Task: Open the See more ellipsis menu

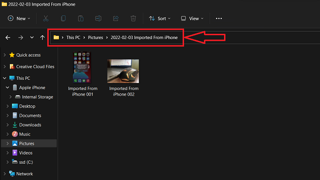Action: point(219,19)
